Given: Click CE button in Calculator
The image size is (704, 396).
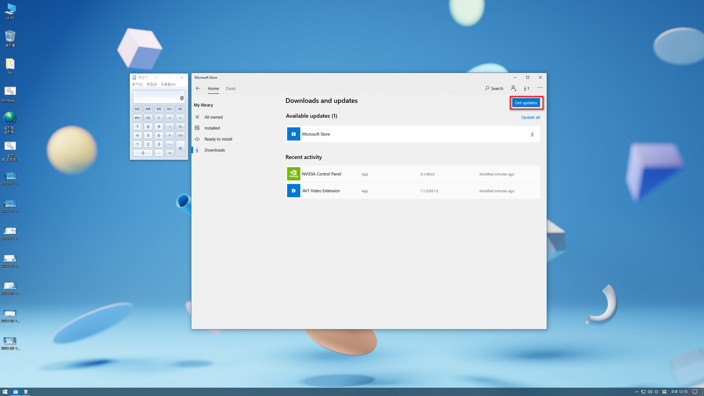Looking at the screenshot, I should [148, 118].
